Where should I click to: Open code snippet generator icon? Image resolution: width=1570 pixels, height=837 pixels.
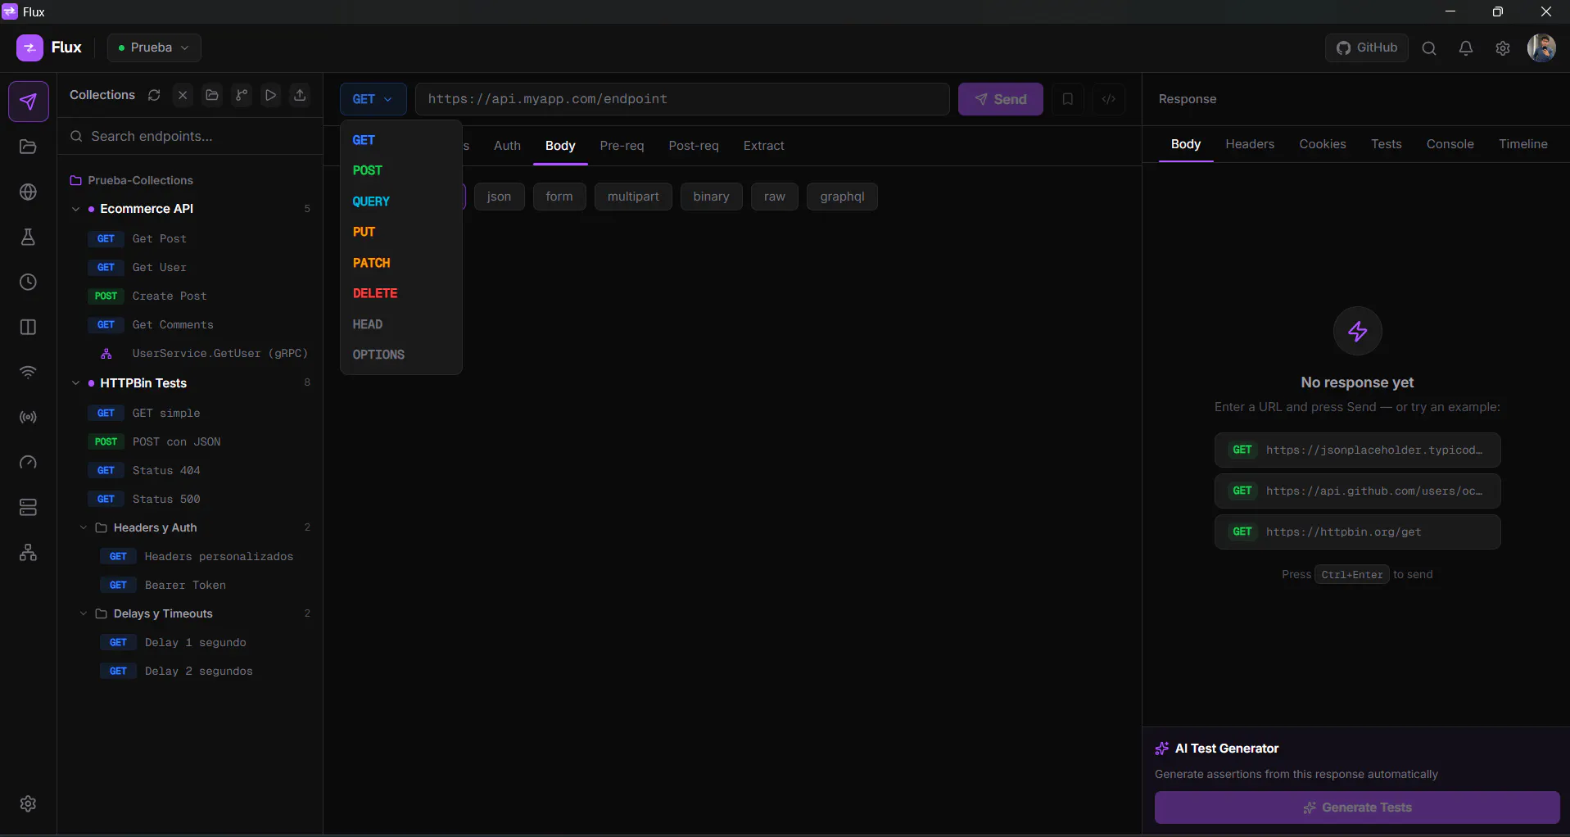point(1109,99)
